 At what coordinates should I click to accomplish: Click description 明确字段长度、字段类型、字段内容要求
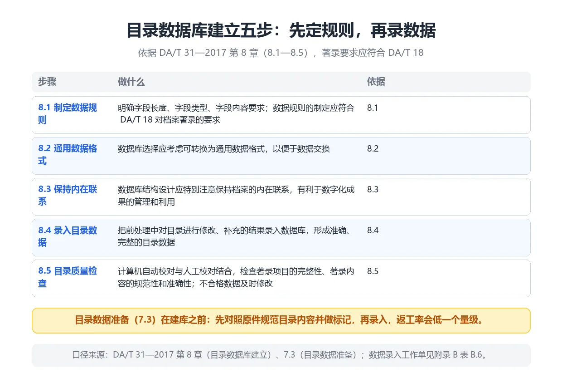click(x=236, y=114)
